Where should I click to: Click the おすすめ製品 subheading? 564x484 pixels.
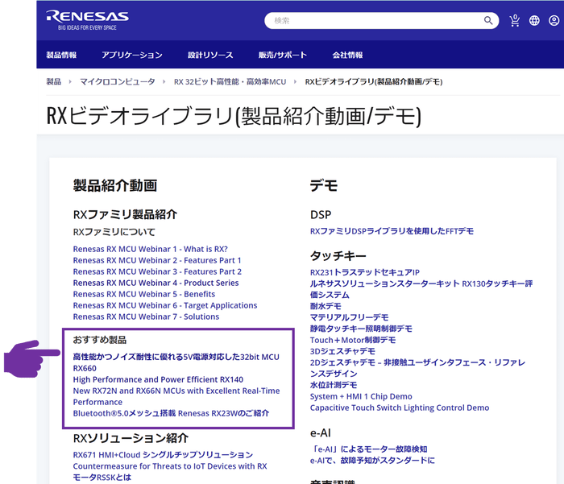(x=100, y=340)
